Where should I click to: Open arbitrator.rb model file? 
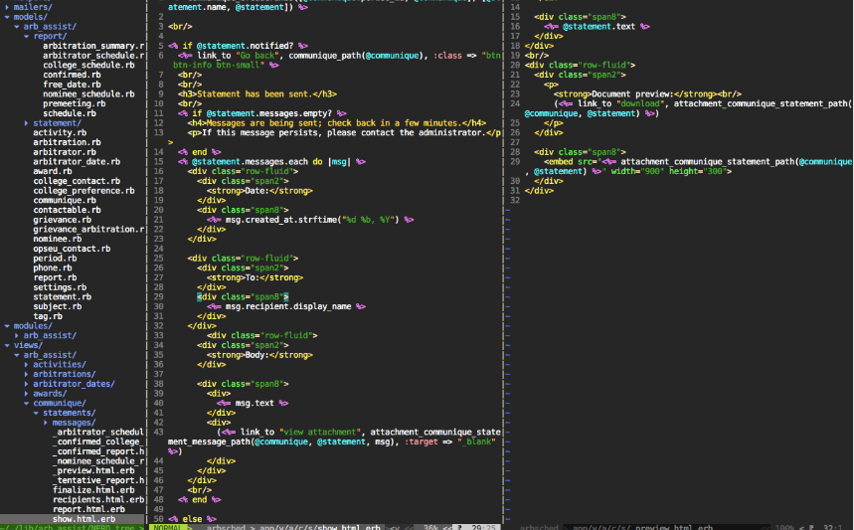65,152
